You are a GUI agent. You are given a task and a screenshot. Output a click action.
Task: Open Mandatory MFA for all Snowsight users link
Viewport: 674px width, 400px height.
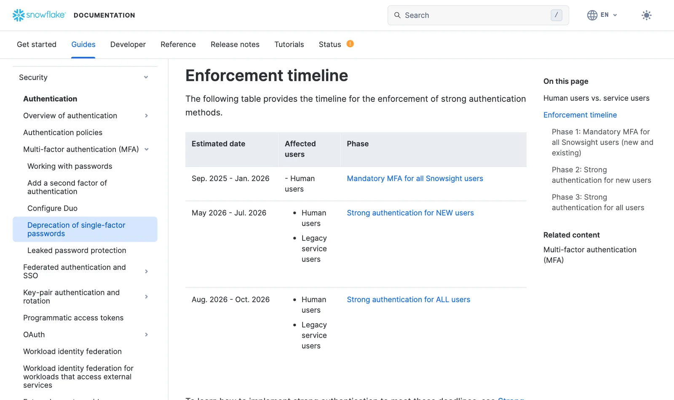[x=415, y=179]
